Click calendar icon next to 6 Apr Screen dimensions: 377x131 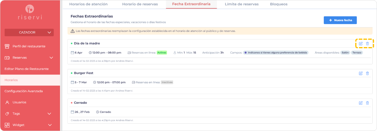pos(72,53)
